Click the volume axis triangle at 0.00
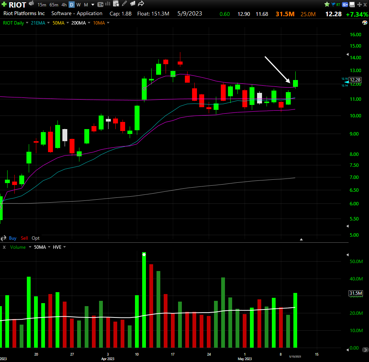The image size is (369, 362). 347,350
